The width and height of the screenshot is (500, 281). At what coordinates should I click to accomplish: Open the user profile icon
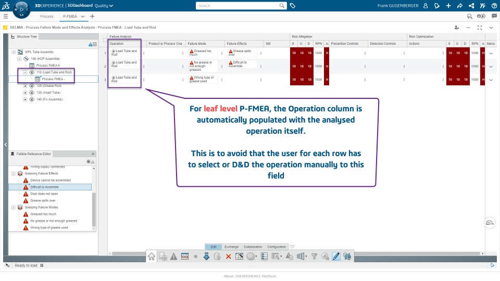426,6
